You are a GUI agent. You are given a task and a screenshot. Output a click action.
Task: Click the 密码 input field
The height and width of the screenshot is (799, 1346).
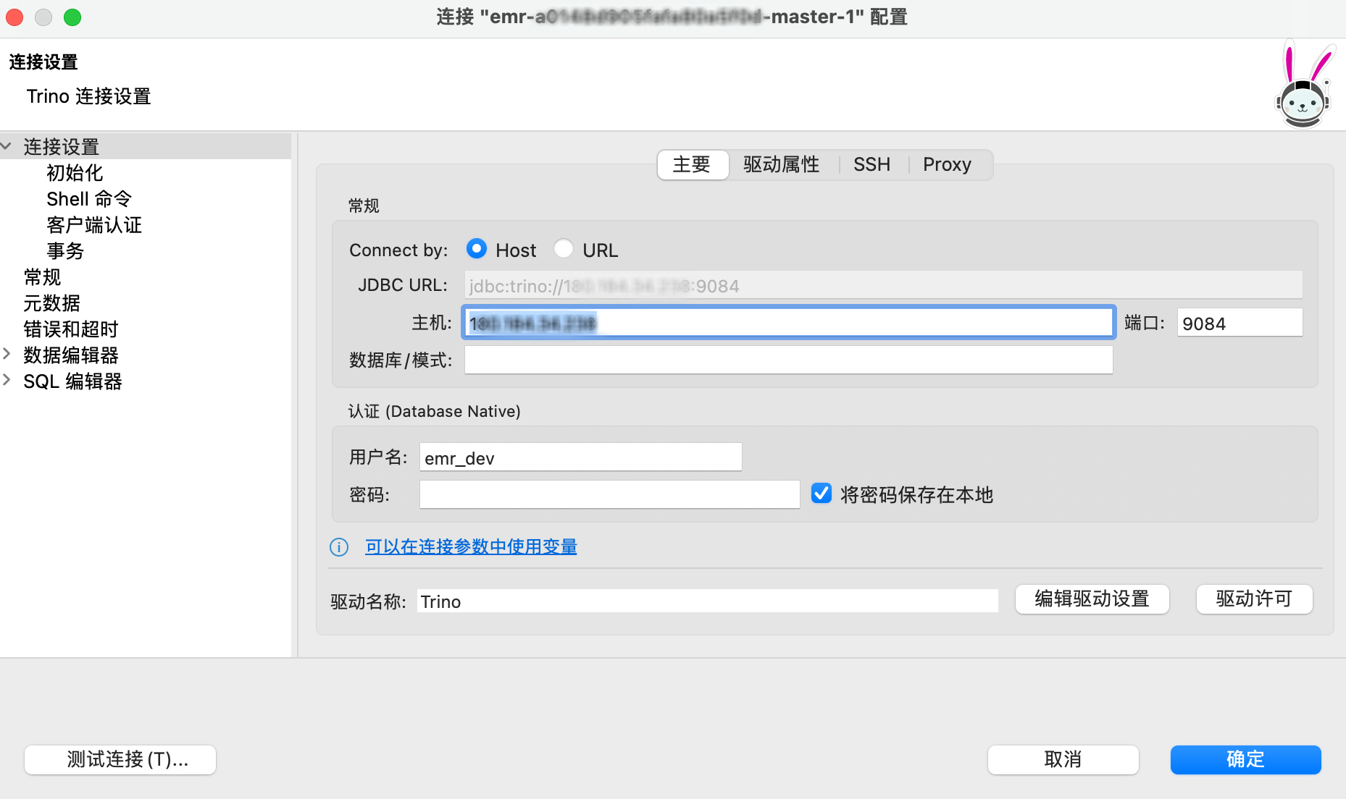coord(609,495)
